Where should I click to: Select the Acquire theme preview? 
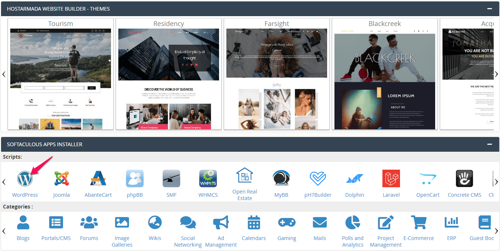point(468,79)
